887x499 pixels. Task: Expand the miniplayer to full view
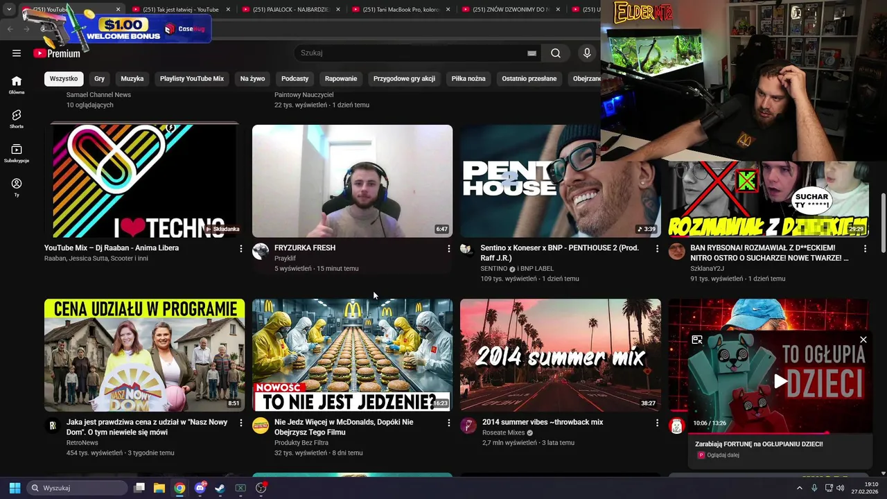click(697, 340)
